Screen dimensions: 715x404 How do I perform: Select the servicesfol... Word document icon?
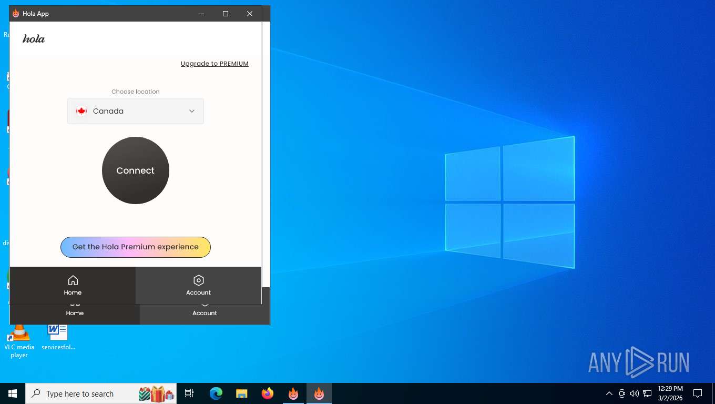(58, 337)
